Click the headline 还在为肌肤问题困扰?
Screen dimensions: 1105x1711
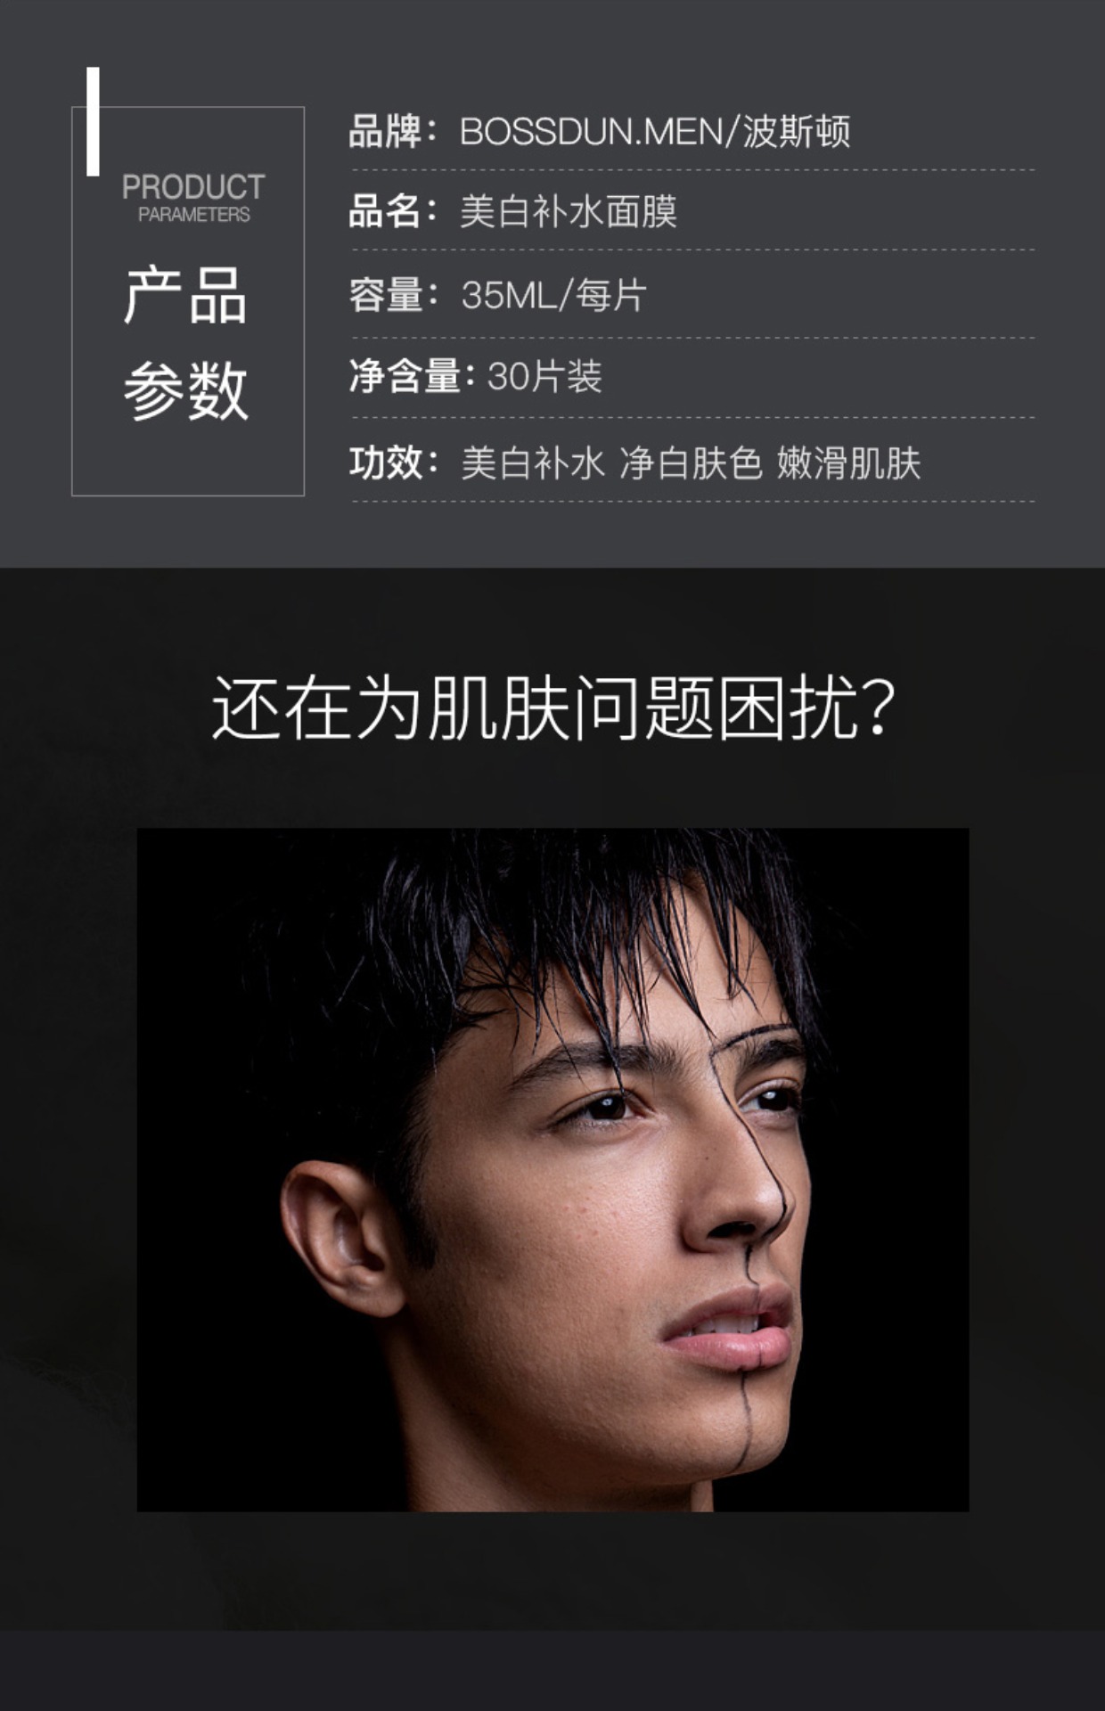(553, 708)
